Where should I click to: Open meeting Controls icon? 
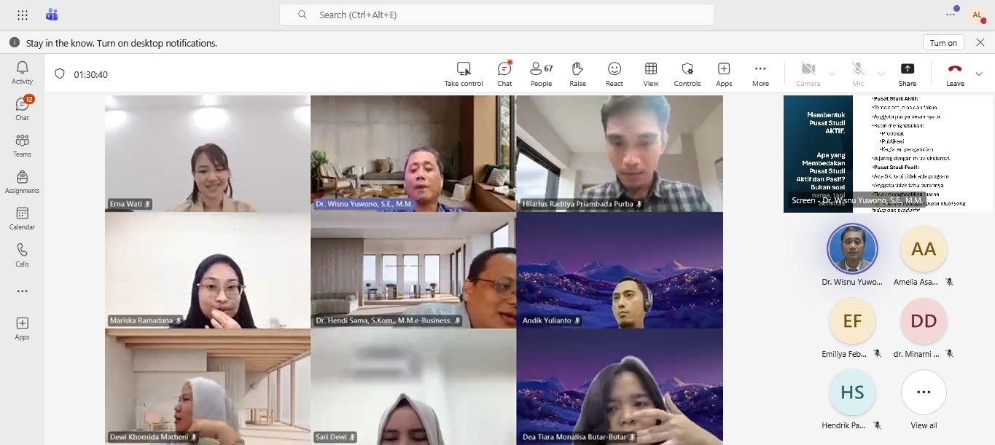pyautogui.click(x=687, y=74)
